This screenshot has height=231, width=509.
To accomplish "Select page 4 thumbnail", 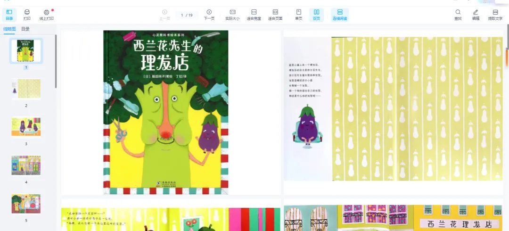I will click(x=26, y=165).
